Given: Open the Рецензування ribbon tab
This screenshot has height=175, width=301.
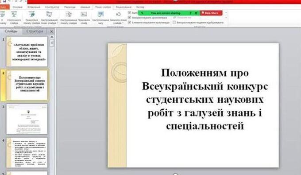Looking at the screenshot, I should pyautogui.click(x=123, y=7).
